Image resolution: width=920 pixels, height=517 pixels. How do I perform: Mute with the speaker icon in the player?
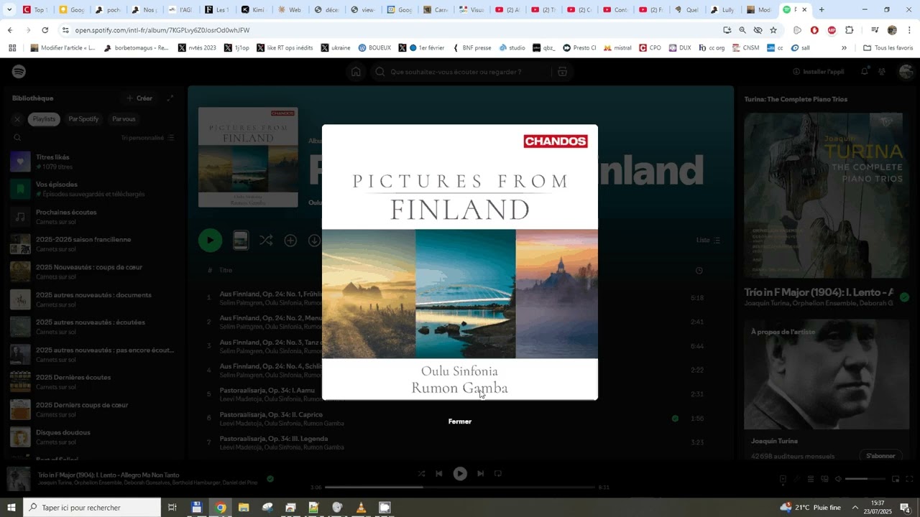point(837,479)
